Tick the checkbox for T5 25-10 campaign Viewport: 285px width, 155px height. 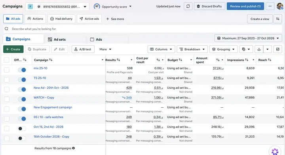point(7,80)
